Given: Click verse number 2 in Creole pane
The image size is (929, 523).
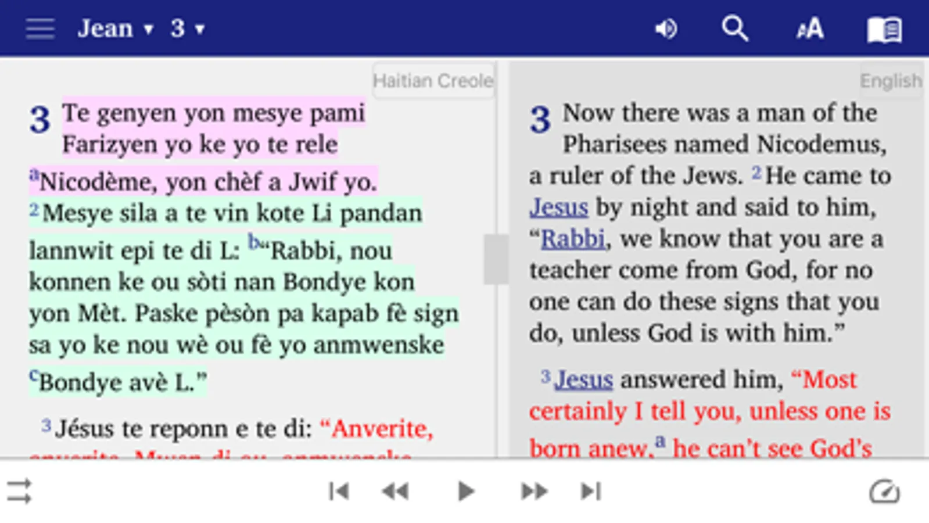Looking at the screenshot, I should [x=34, y=210].
